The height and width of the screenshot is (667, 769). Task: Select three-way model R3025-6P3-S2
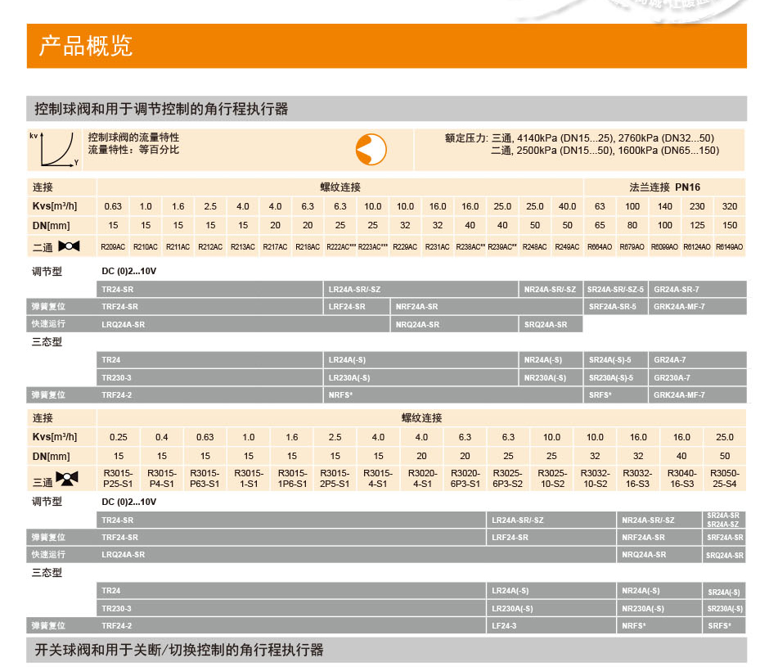click(x=508, y=479)
